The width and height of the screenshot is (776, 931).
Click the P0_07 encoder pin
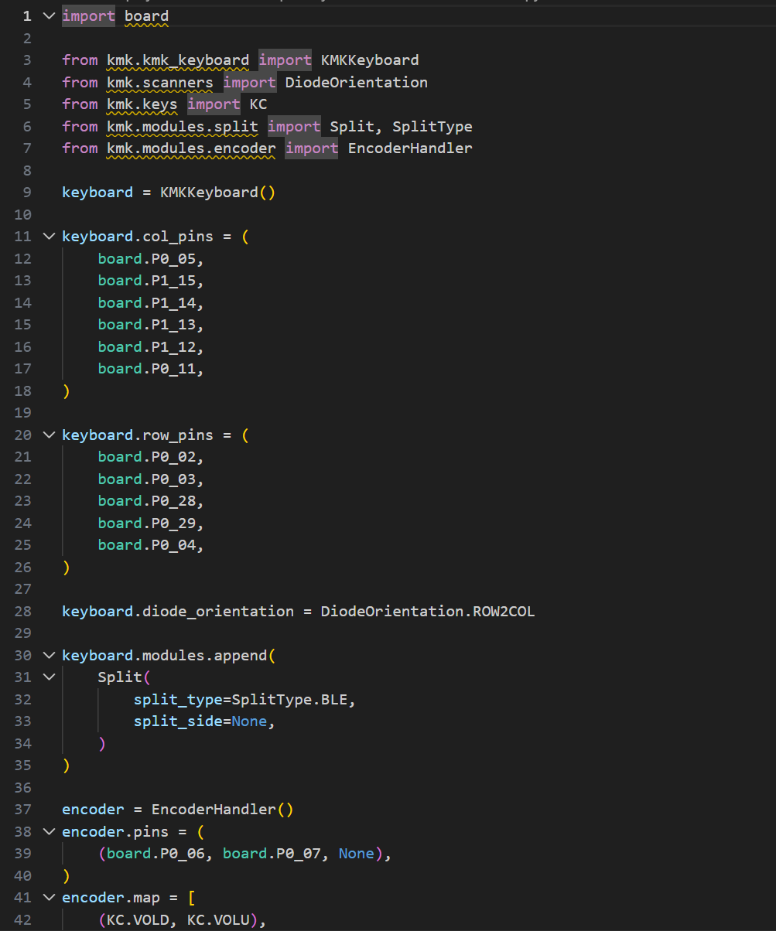pos(299,854)
